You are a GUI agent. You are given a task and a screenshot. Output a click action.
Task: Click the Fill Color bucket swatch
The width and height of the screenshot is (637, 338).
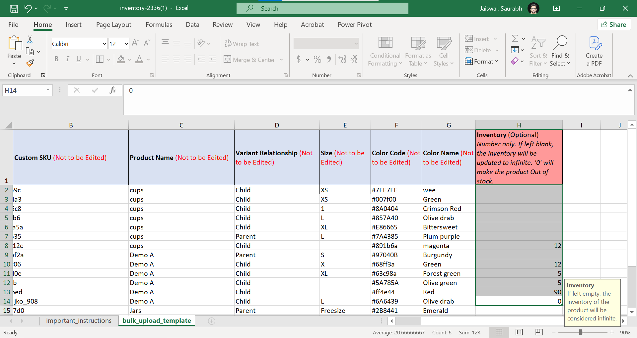pyautogui.click(x=121, y=59)
